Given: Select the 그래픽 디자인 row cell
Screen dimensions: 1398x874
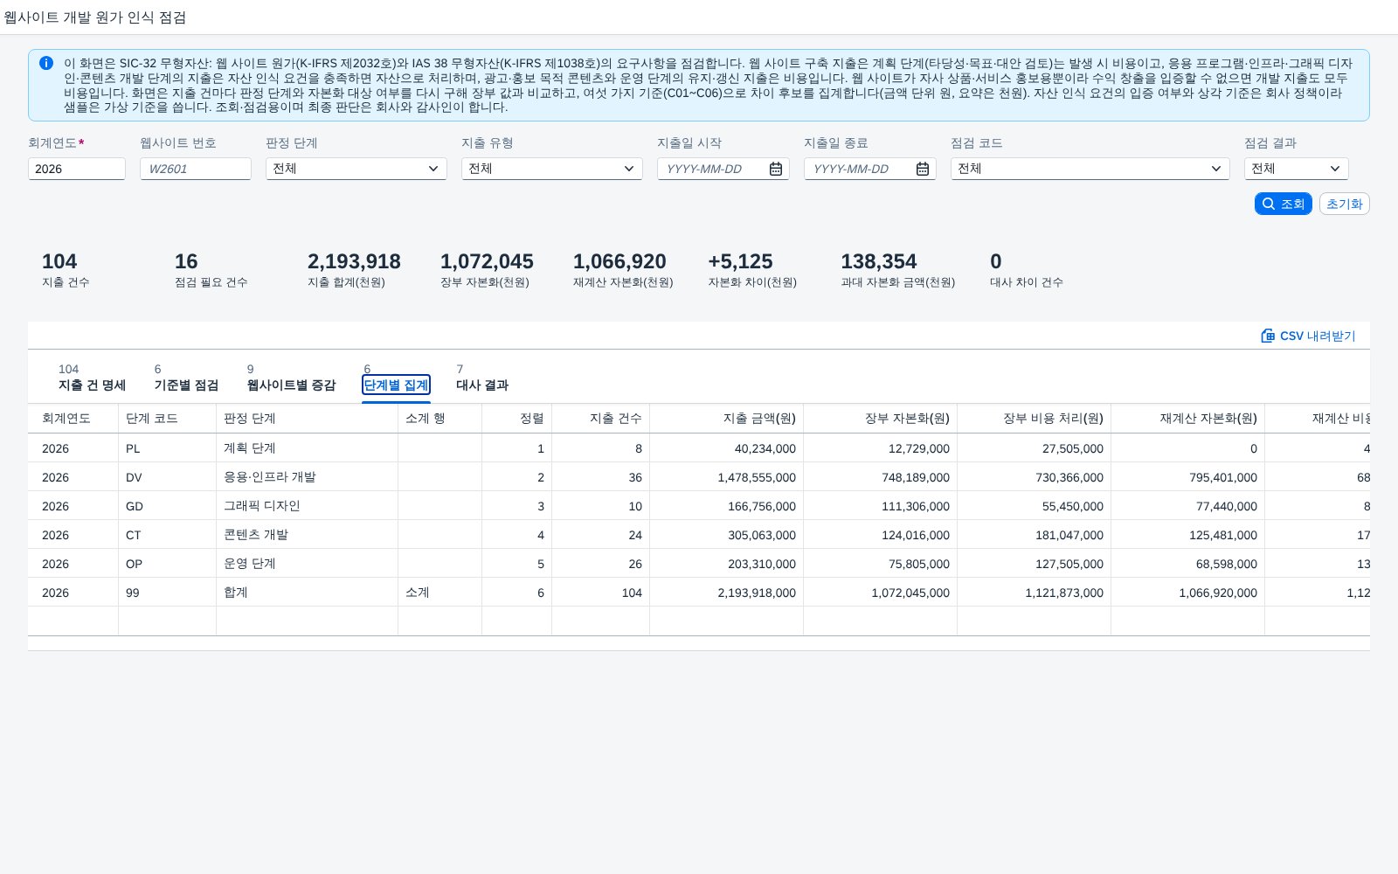Looking at the screenshot, I should coord(307,506).
